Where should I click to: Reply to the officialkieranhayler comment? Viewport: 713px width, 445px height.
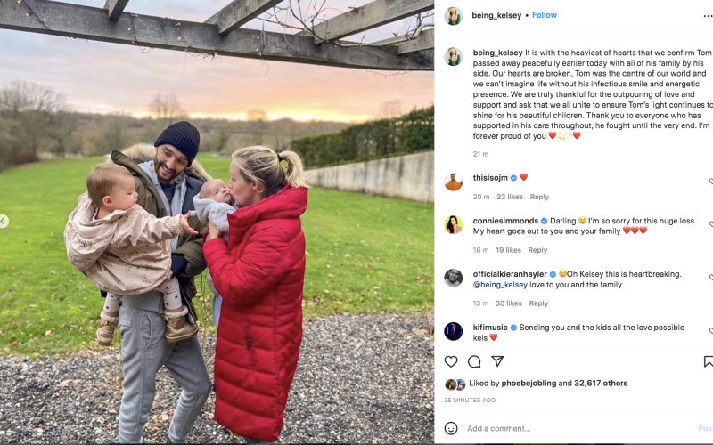[538, 303]
